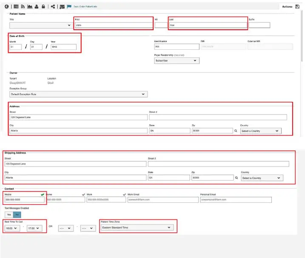Set Text Messages Enabled to Yes

click(8, 215)
